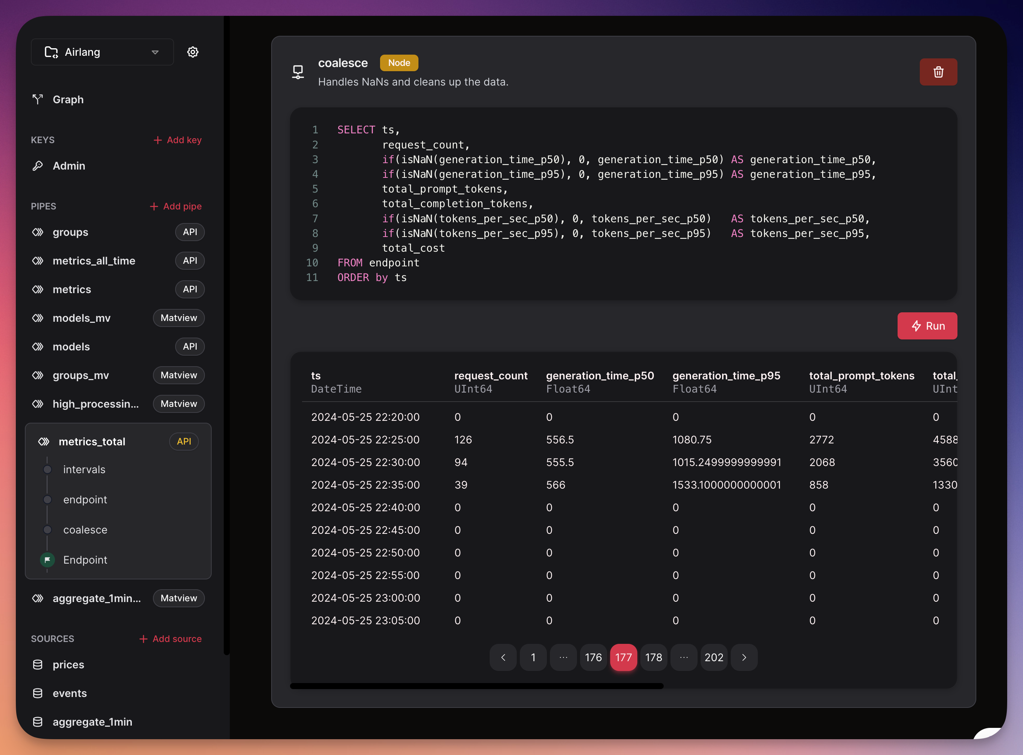Screen dimensions: 1023x755
Task: Expand hidden pages between 1 and 176
Action: tap(563, 657)
